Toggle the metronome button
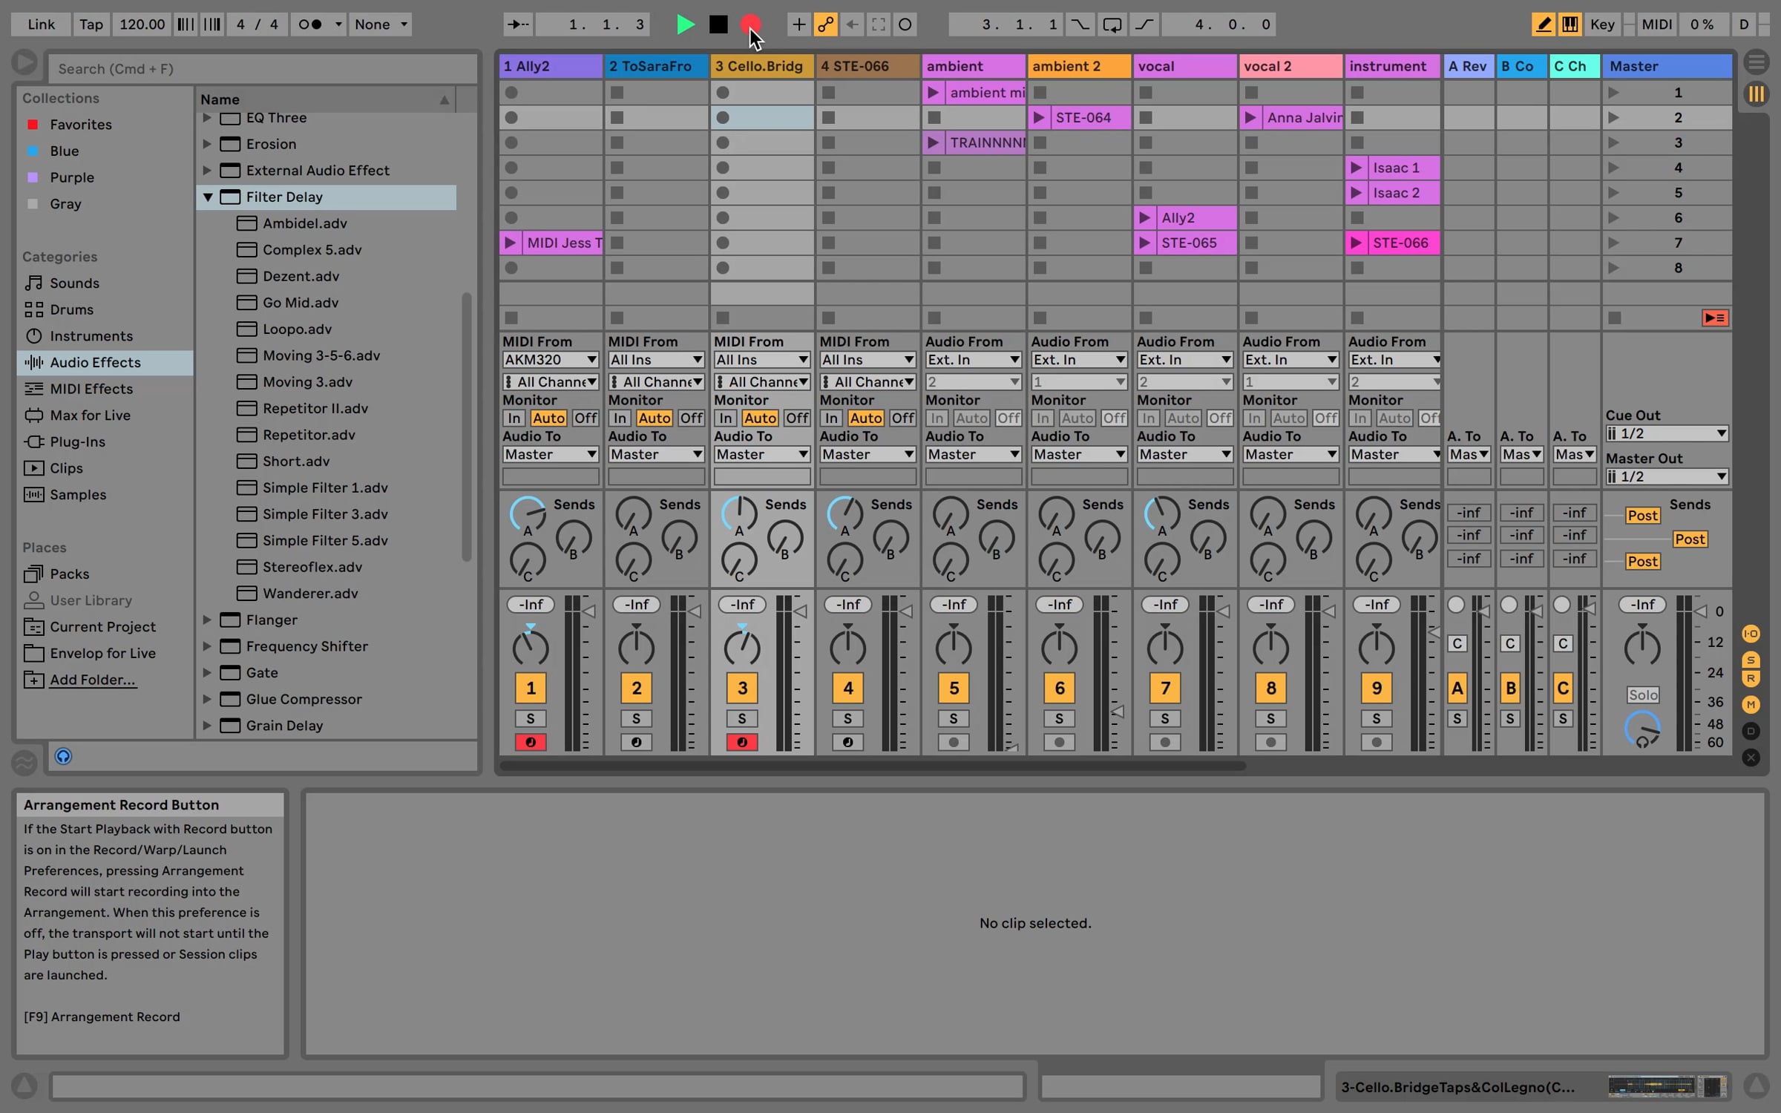Screen dimensions: 1781x1113 310,24
